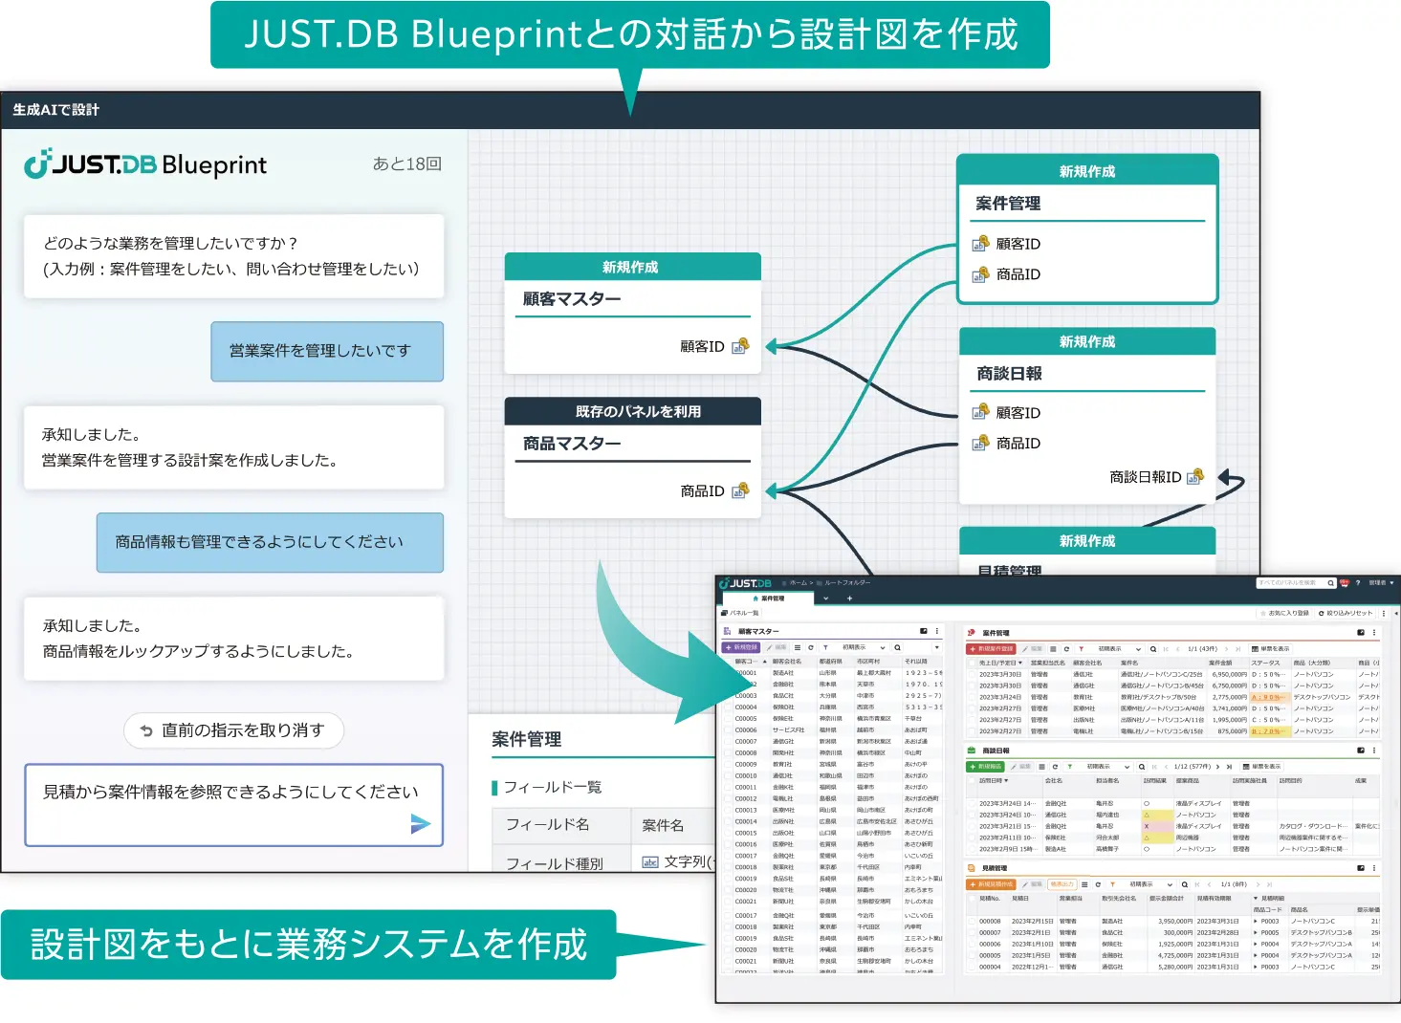This screenshot has width=1401, height=1023.
Task: Refresh the 案件管理 panel list
Action: click(x=1066, y=649)
